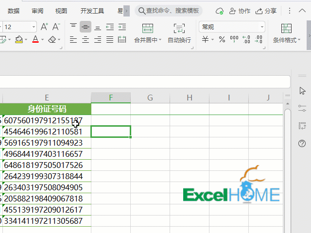Screen dimensions: 311x233
Task: Increase font size with the A+ icon
Action: 44,27
